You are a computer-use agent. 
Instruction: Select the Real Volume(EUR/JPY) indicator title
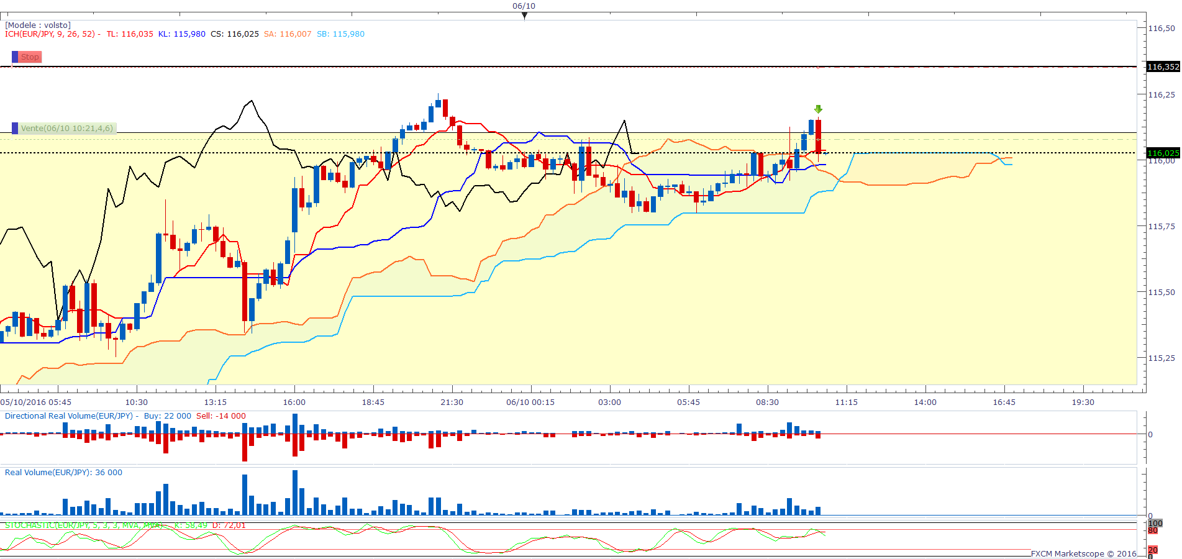click(48, 473)
